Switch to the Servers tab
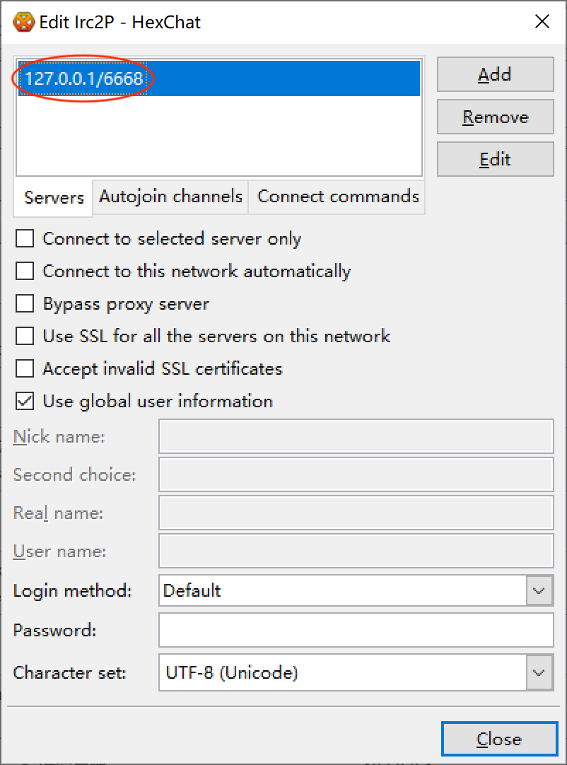The height and width of the screenshot is (765, 567). click(54, 198)
